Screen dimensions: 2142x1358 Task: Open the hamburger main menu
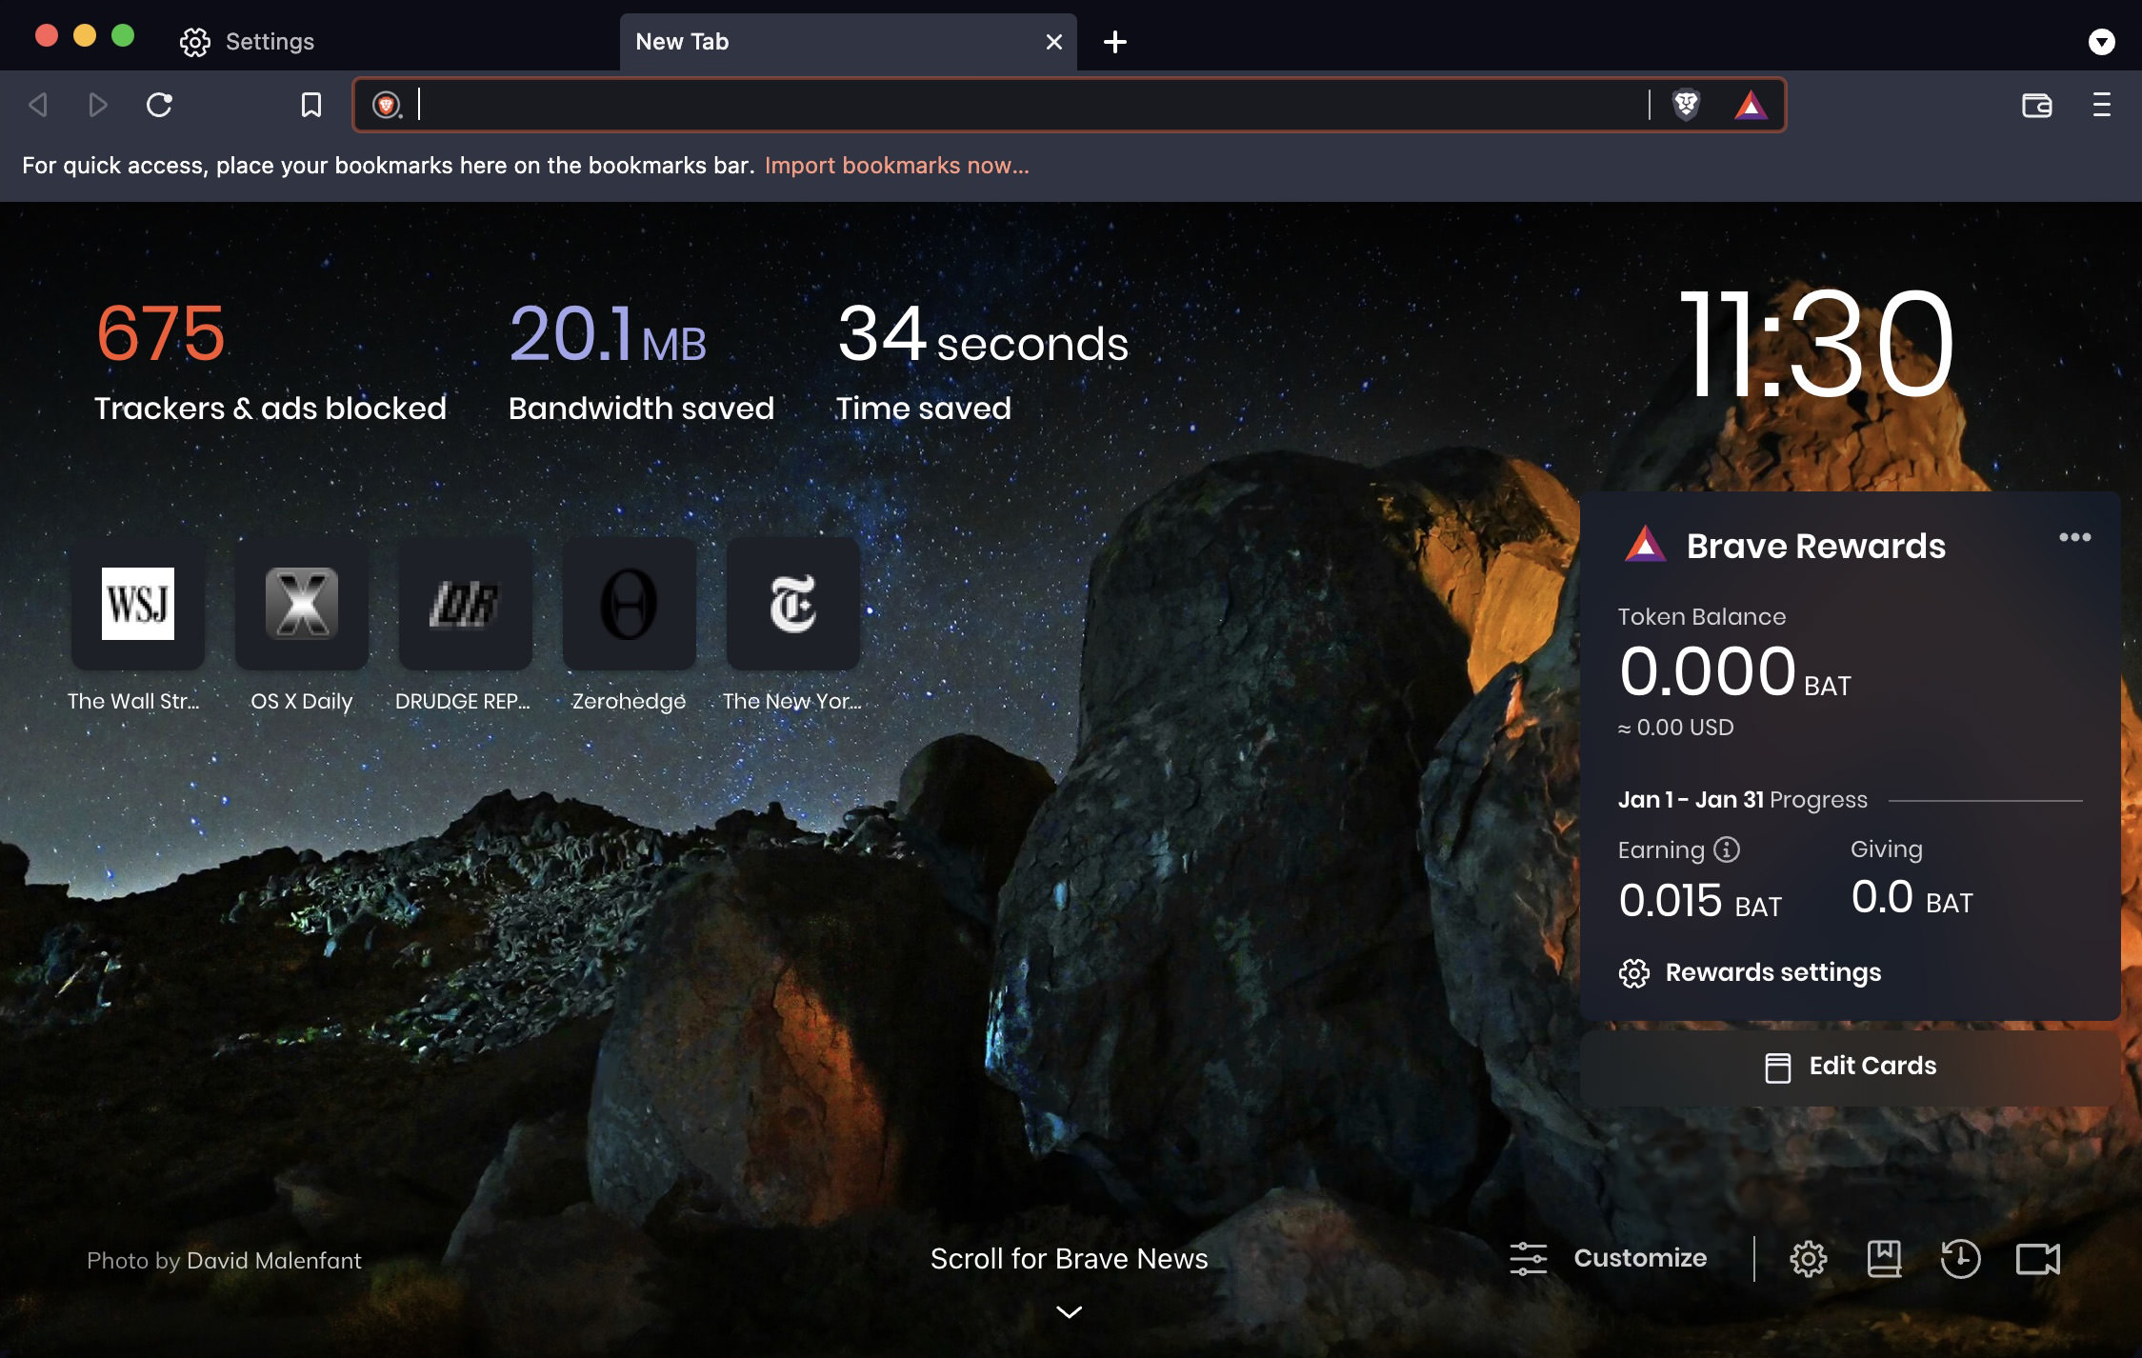pos(2101,105)
